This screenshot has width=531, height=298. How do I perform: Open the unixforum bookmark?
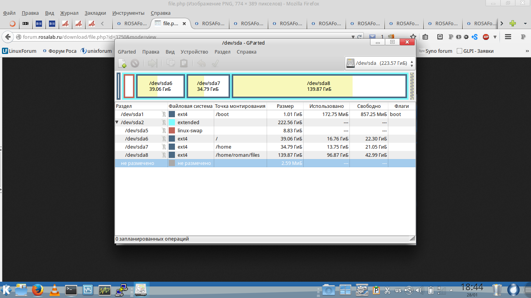pos(96,51)
